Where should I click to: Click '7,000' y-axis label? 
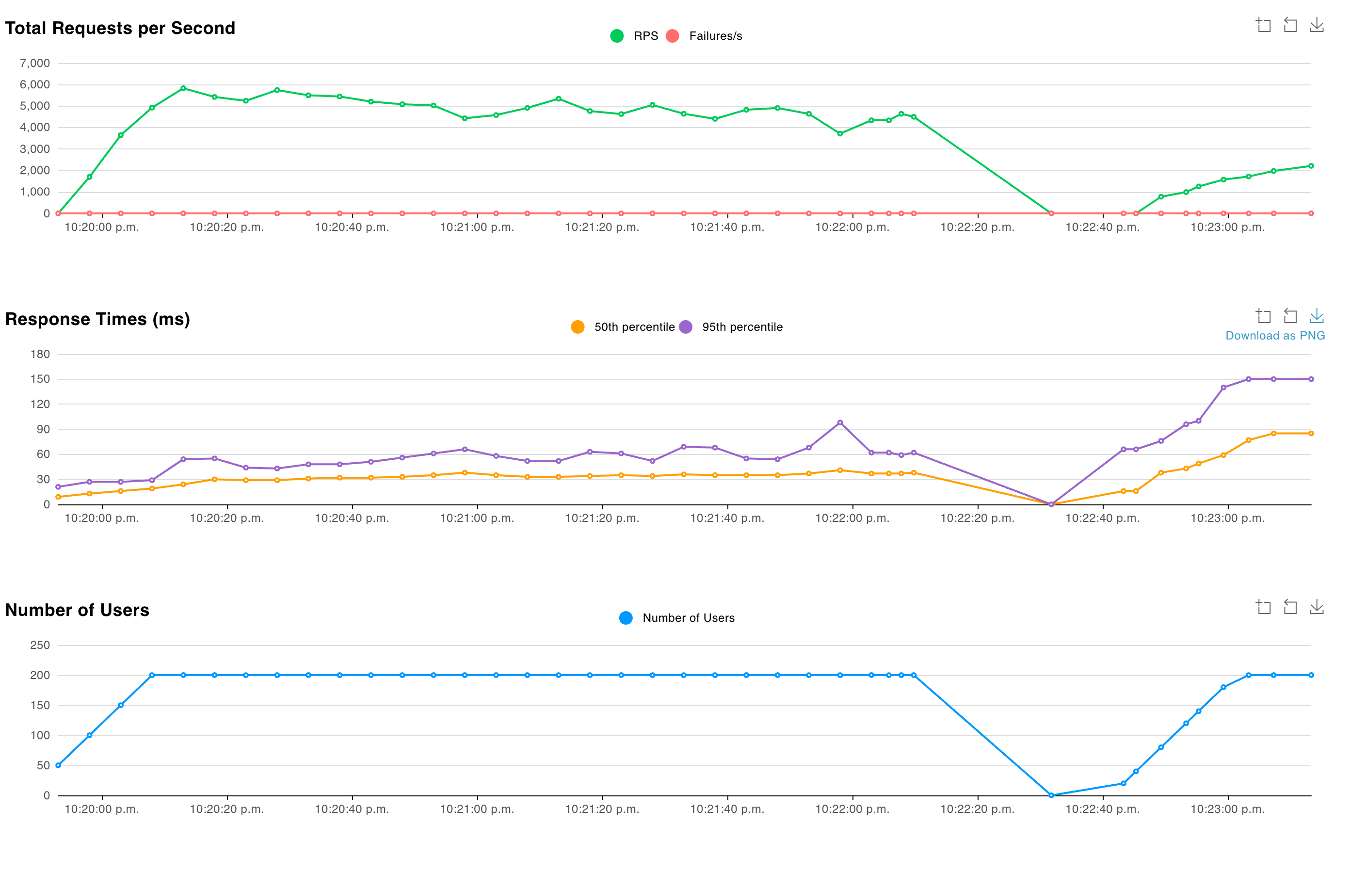[x=34, y=63]
